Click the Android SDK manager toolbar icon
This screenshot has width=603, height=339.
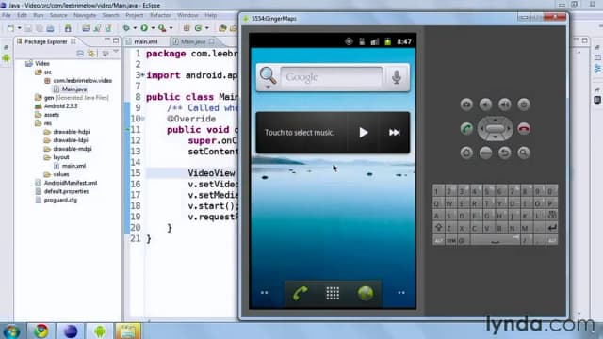point(68,28)
